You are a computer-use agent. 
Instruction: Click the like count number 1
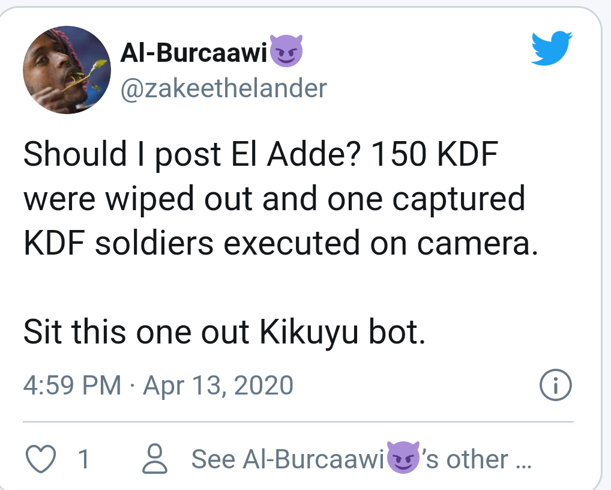[84, 459]
